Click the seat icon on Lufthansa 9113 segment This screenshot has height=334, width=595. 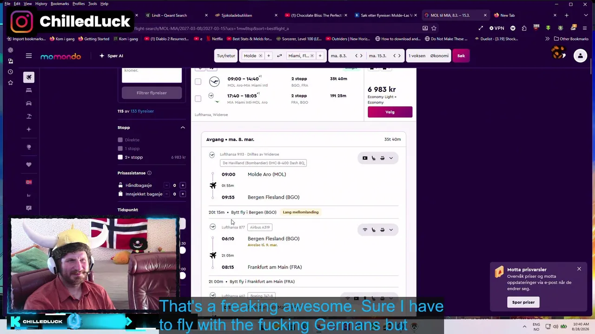tap(373, 158)
